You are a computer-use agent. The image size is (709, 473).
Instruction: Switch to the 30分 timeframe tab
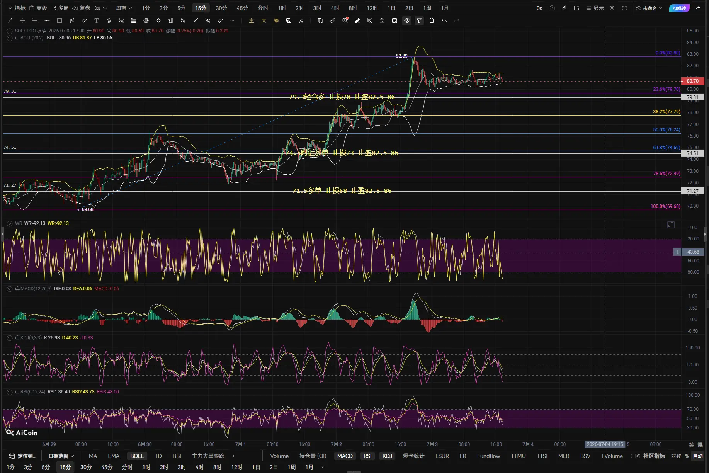[x=221, y=8]
